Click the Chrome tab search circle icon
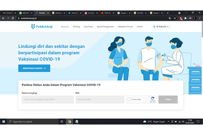This screenshot has height=135, width=203. [x=179, y=13]
